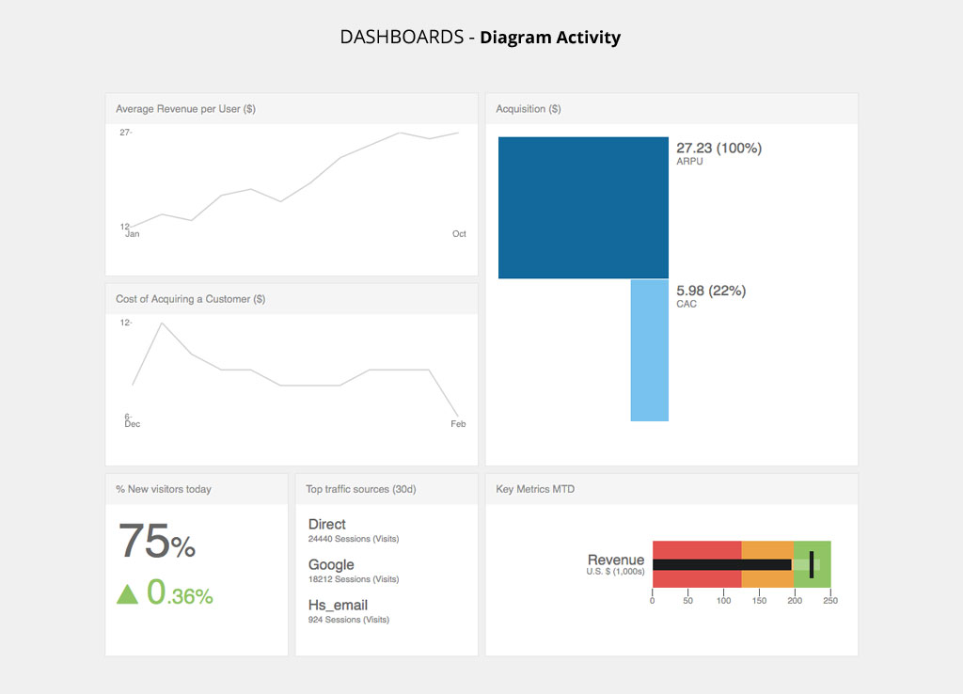Click the Key Metrics MTD header

point(535,489)
